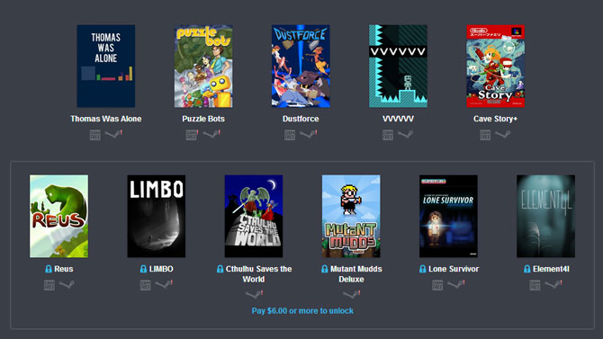Viewport: 603px width, 339px height.
Task: Click the Steam icon under Mutant Mudds Deluxe
Action: click(352, 294)
